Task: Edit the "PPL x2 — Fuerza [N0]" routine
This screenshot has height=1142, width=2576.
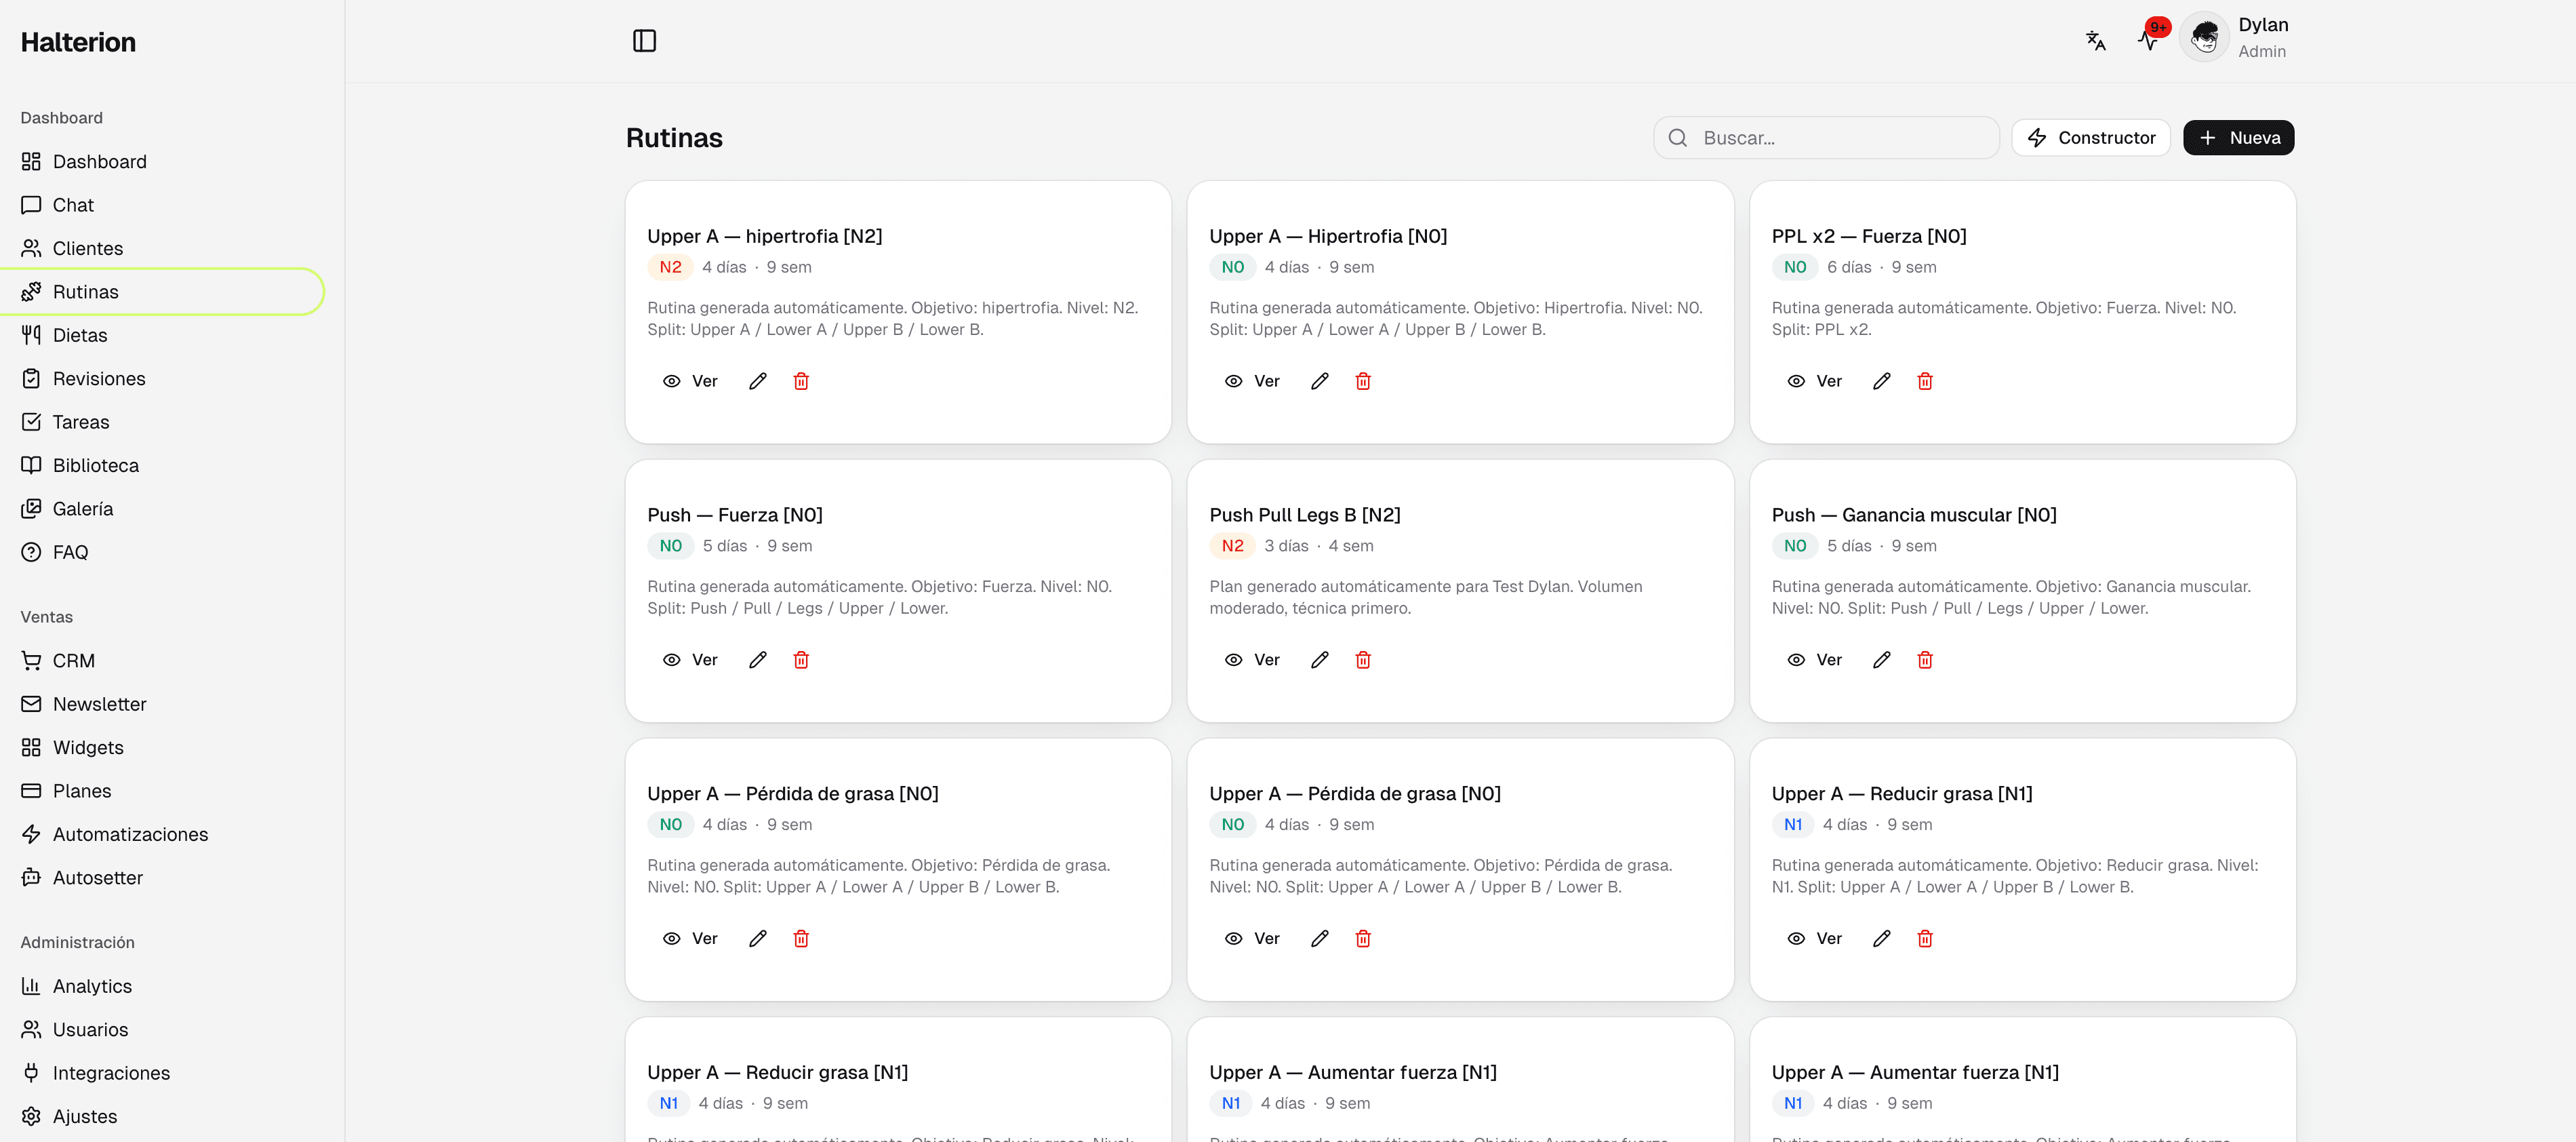Action: tap(1882, 381)
